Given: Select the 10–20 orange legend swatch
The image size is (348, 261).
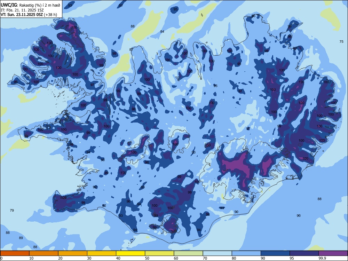Looking at the screenshot, I should [44, 253].
